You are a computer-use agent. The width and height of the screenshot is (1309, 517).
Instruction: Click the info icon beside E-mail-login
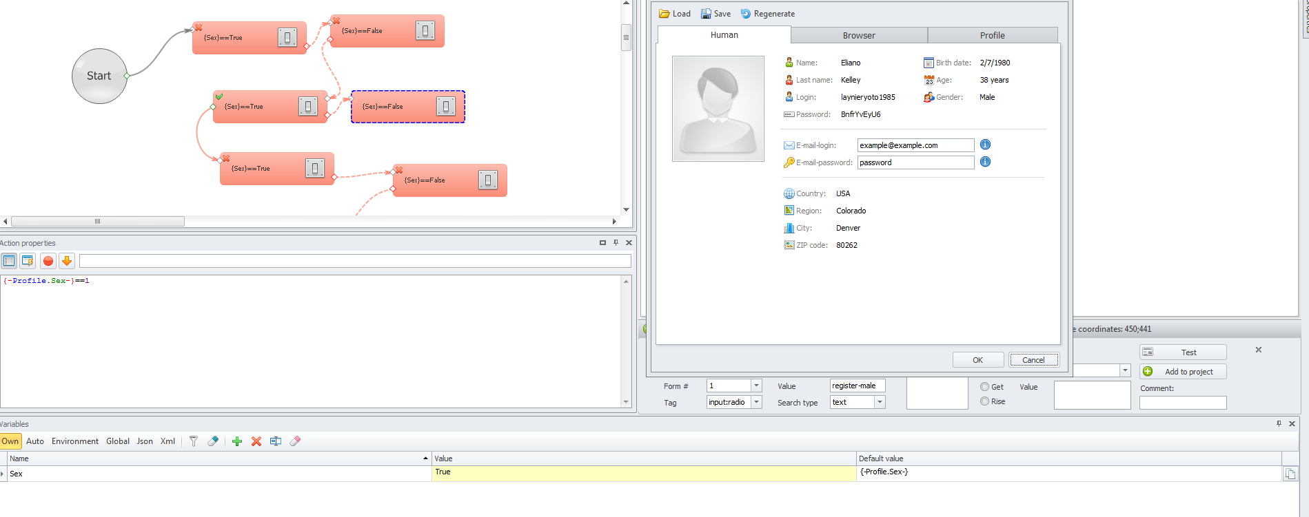(x=986, y=145)
